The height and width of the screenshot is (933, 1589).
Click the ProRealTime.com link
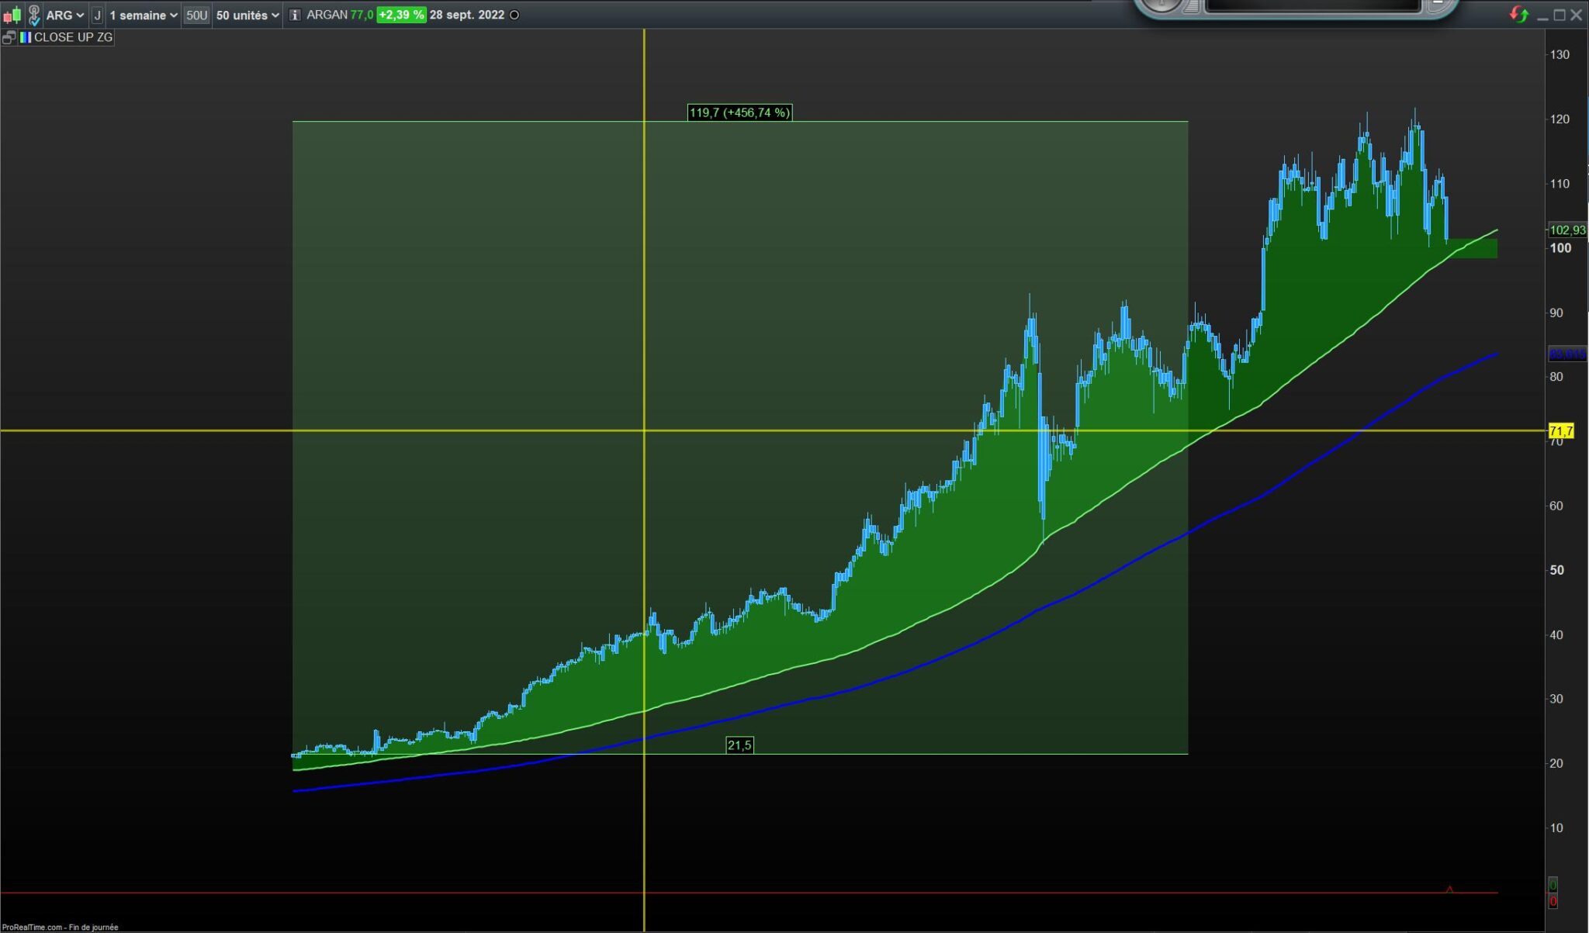[31, 927]
